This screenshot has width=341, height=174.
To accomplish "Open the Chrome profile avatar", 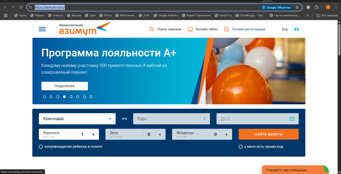I will coord(328,7).
